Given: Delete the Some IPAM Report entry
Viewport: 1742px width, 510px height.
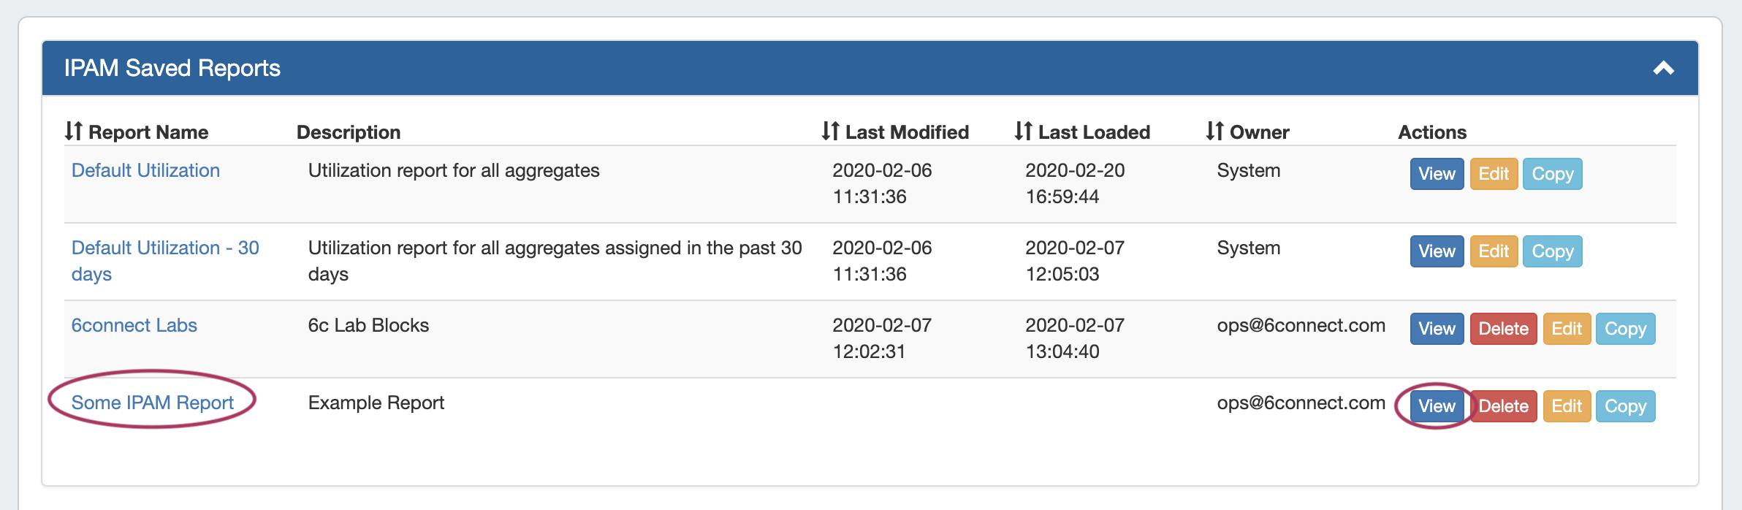Looking at the screenshot, I should pos(1503,406).
